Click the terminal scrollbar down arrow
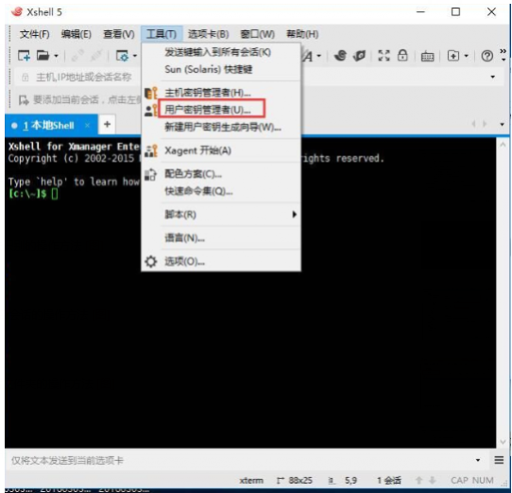 pyautogui.click(x=503, y=442)
